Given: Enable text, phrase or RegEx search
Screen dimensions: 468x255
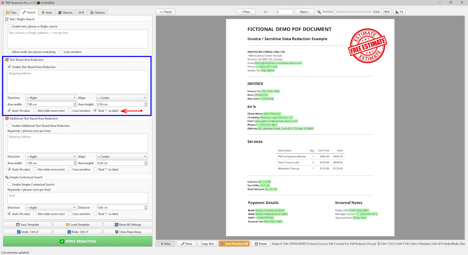Looking at the screenshot, I should [x=9, y=26].
